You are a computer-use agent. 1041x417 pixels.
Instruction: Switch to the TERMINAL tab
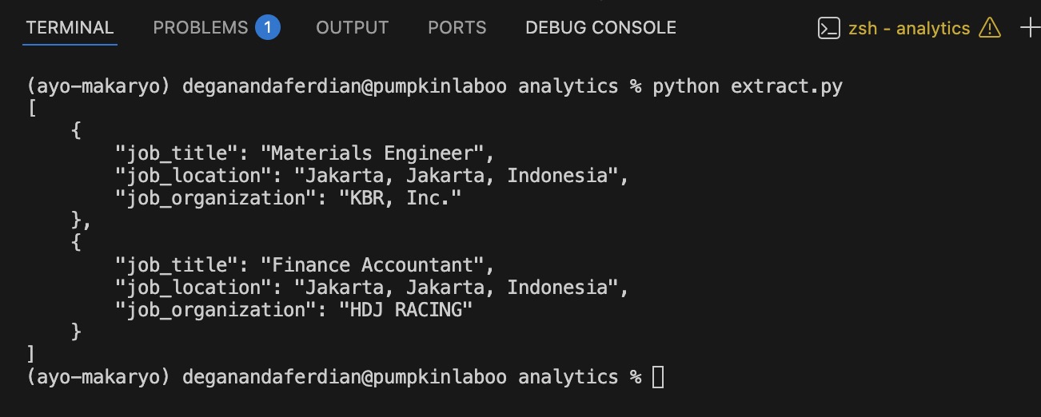(x=70, y=27)
